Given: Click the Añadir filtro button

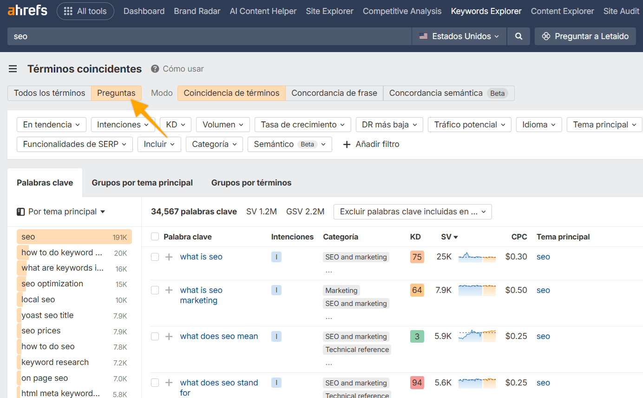Looking at the screenshot, I should coord(371,144).
